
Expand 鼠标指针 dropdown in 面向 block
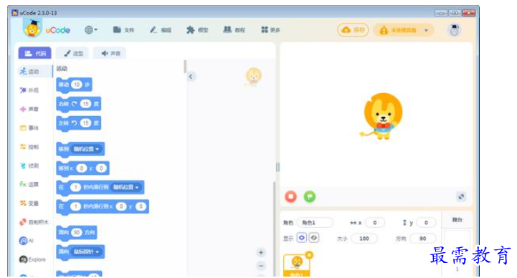[x=86, y=251]
